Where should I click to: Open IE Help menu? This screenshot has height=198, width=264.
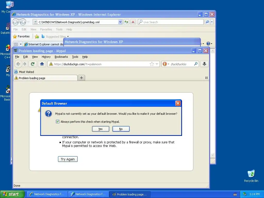pos(69,29)
